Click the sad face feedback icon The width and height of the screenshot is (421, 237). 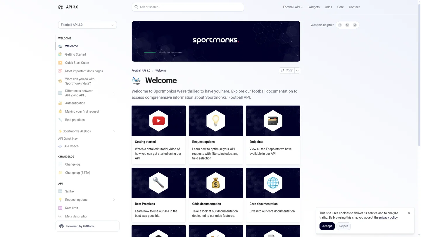(355, 25)
